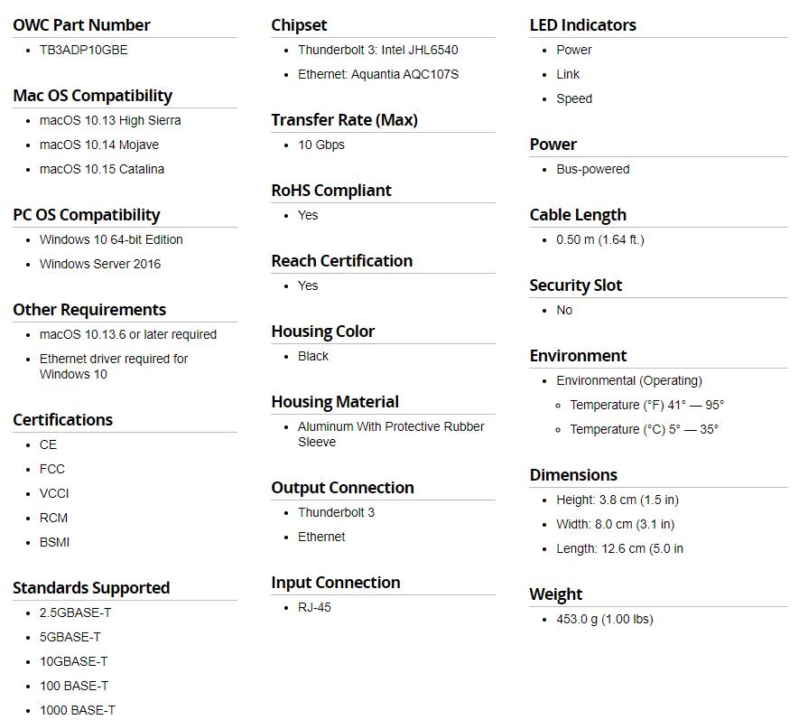
Task: Click the 10GBASE-T standard entry
Action: pos(74,661)
